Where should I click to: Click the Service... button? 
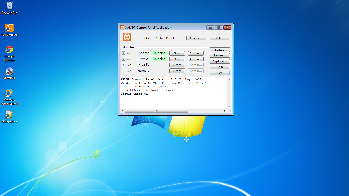[x=196, y=38]
